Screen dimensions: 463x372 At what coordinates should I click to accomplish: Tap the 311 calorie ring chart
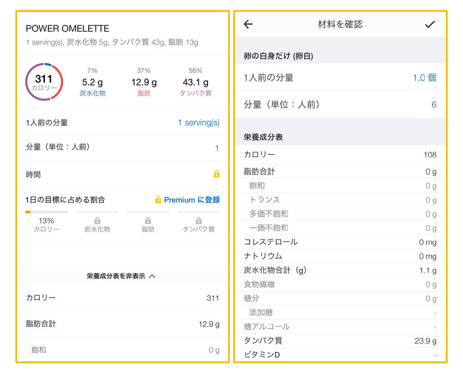point(44,82)
